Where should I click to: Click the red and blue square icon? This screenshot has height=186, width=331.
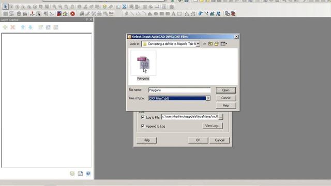(59, 14)
